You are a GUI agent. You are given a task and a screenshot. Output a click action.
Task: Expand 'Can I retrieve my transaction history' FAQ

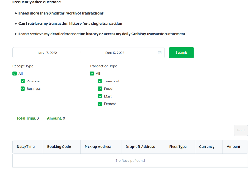(70, 24)
